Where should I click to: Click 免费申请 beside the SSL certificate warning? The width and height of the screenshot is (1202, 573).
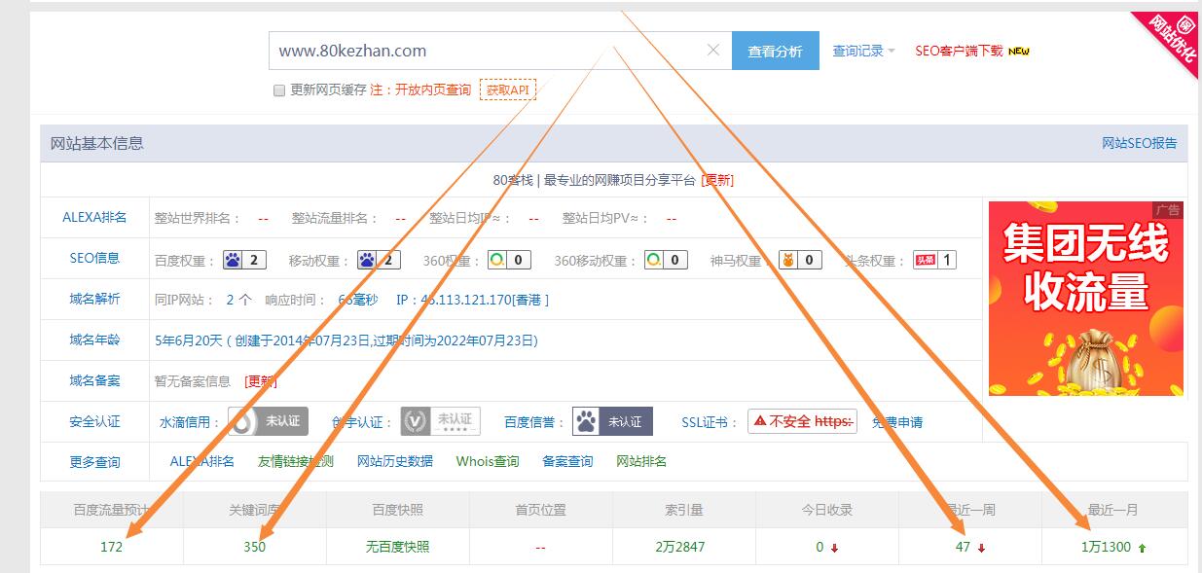click(896, 420)
